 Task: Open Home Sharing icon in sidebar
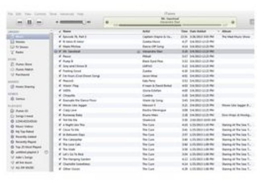pos(12,87)
